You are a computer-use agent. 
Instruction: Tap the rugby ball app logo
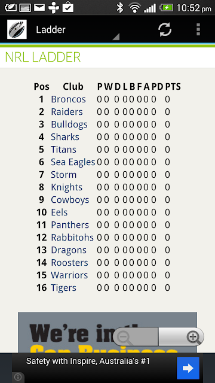coord(17,29)
